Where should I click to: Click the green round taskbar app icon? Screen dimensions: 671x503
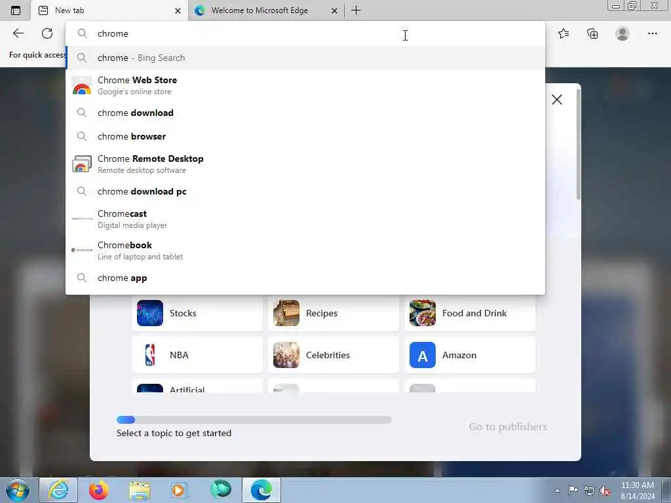click(221, 489)
